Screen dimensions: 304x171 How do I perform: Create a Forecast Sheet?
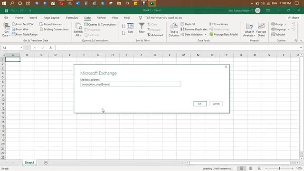(261, 29)
